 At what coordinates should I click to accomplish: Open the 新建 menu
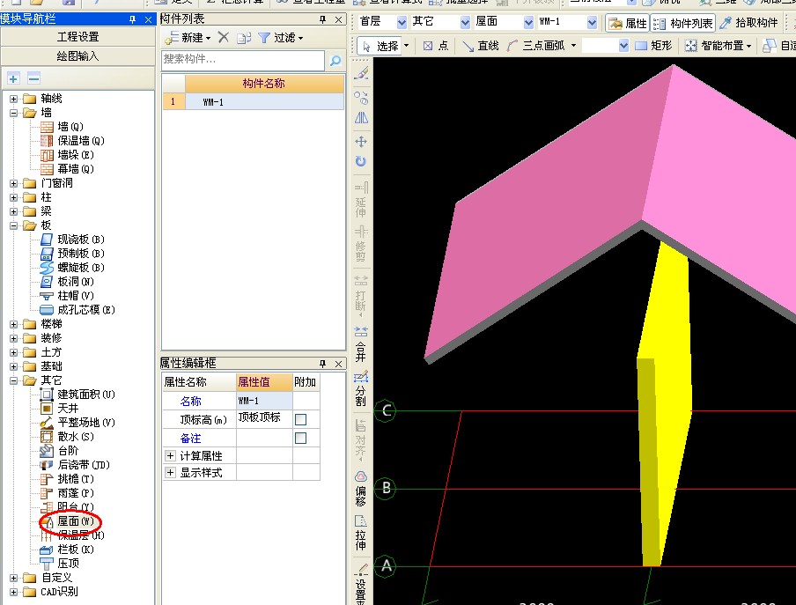188,38
